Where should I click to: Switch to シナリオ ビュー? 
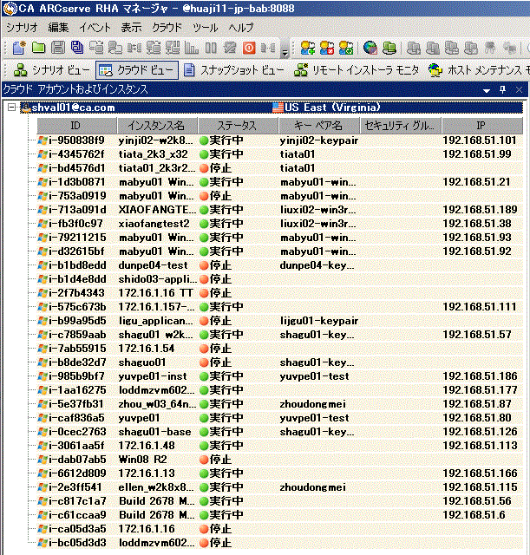pyautogui.click(x=51, y=70)
